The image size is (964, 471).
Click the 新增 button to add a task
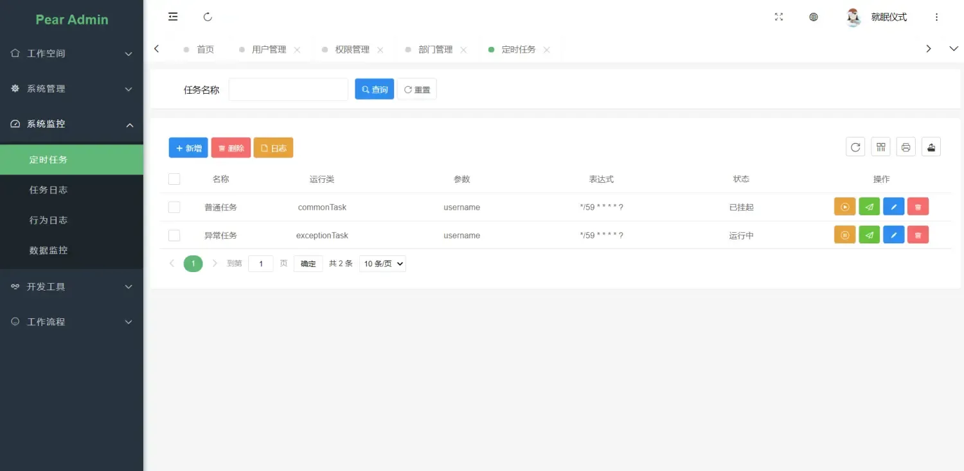(x=188, y=148)
